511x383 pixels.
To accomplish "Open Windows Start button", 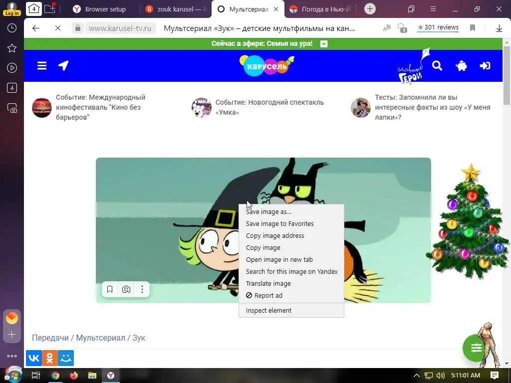I will [x=13, y=376].
